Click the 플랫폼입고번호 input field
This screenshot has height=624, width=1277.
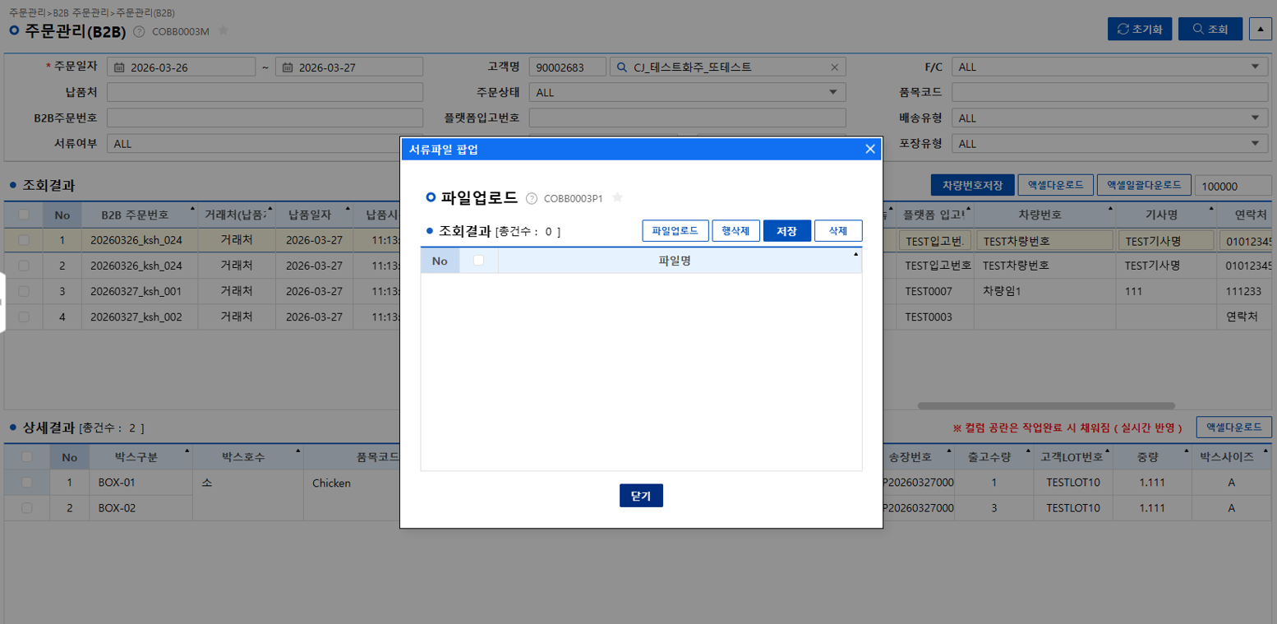pos(687,118)
